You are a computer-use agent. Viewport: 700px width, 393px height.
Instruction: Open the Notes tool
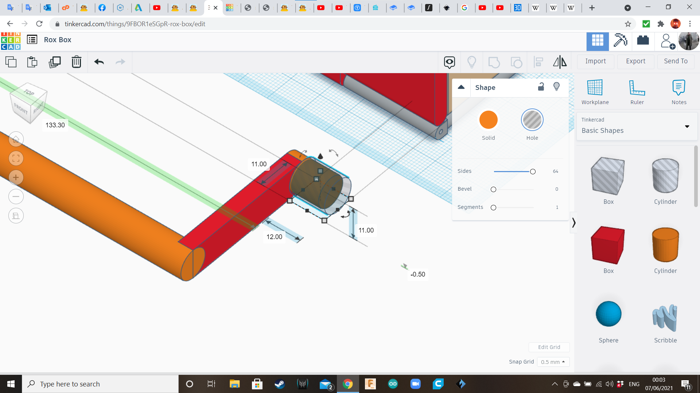pos(679,92)
